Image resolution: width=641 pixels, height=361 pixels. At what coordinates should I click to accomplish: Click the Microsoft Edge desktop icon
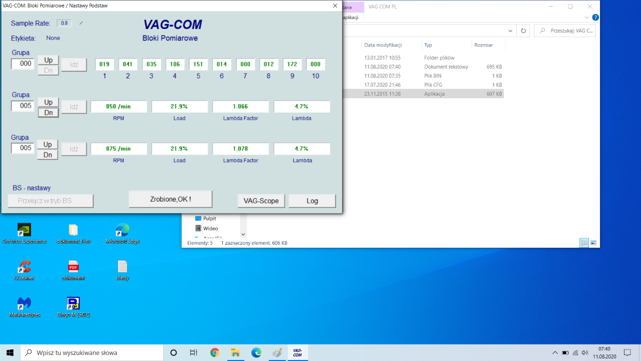(x=122, y=234)
